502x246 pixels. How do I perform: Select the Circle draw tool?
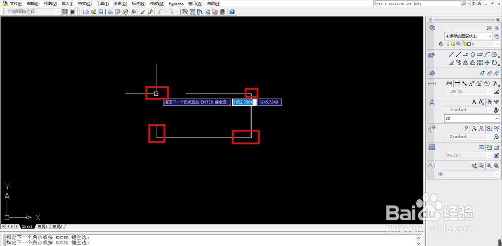coord(494,54)
